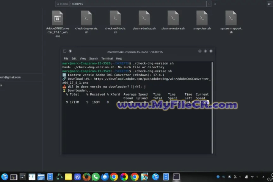Screen dimensions: 273x182
Task: Click the pin icon in terminal titlebar
Action: click(x=70, y=51)
